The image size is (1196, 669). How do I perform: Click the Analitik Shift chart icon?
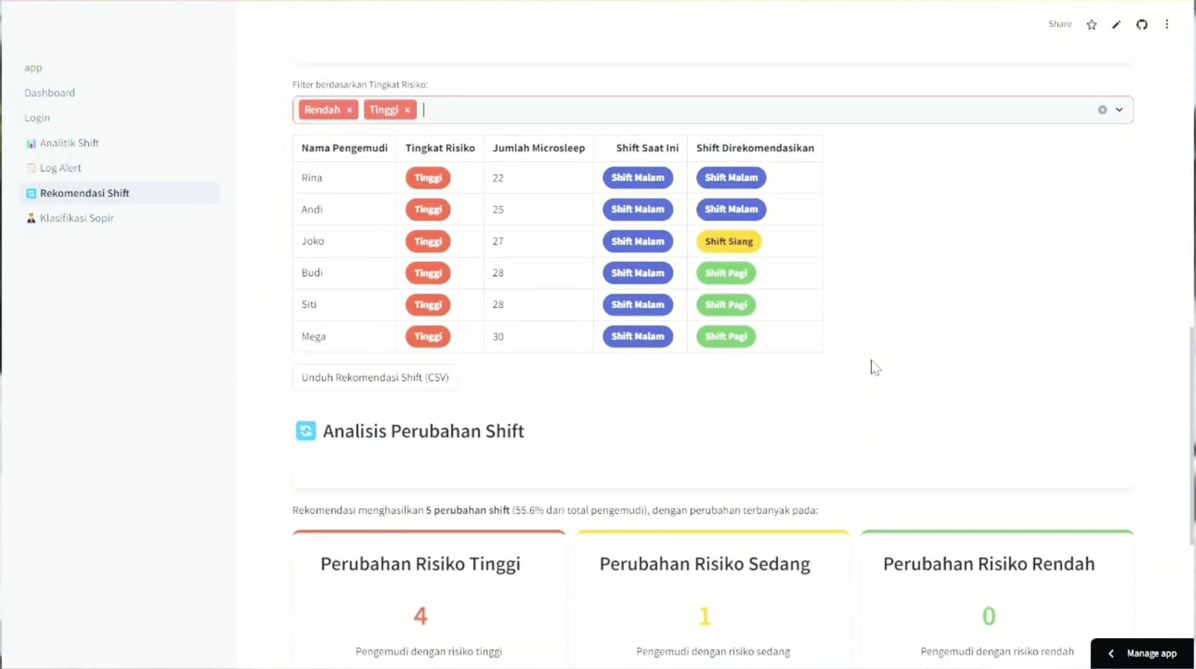point(31,144)
